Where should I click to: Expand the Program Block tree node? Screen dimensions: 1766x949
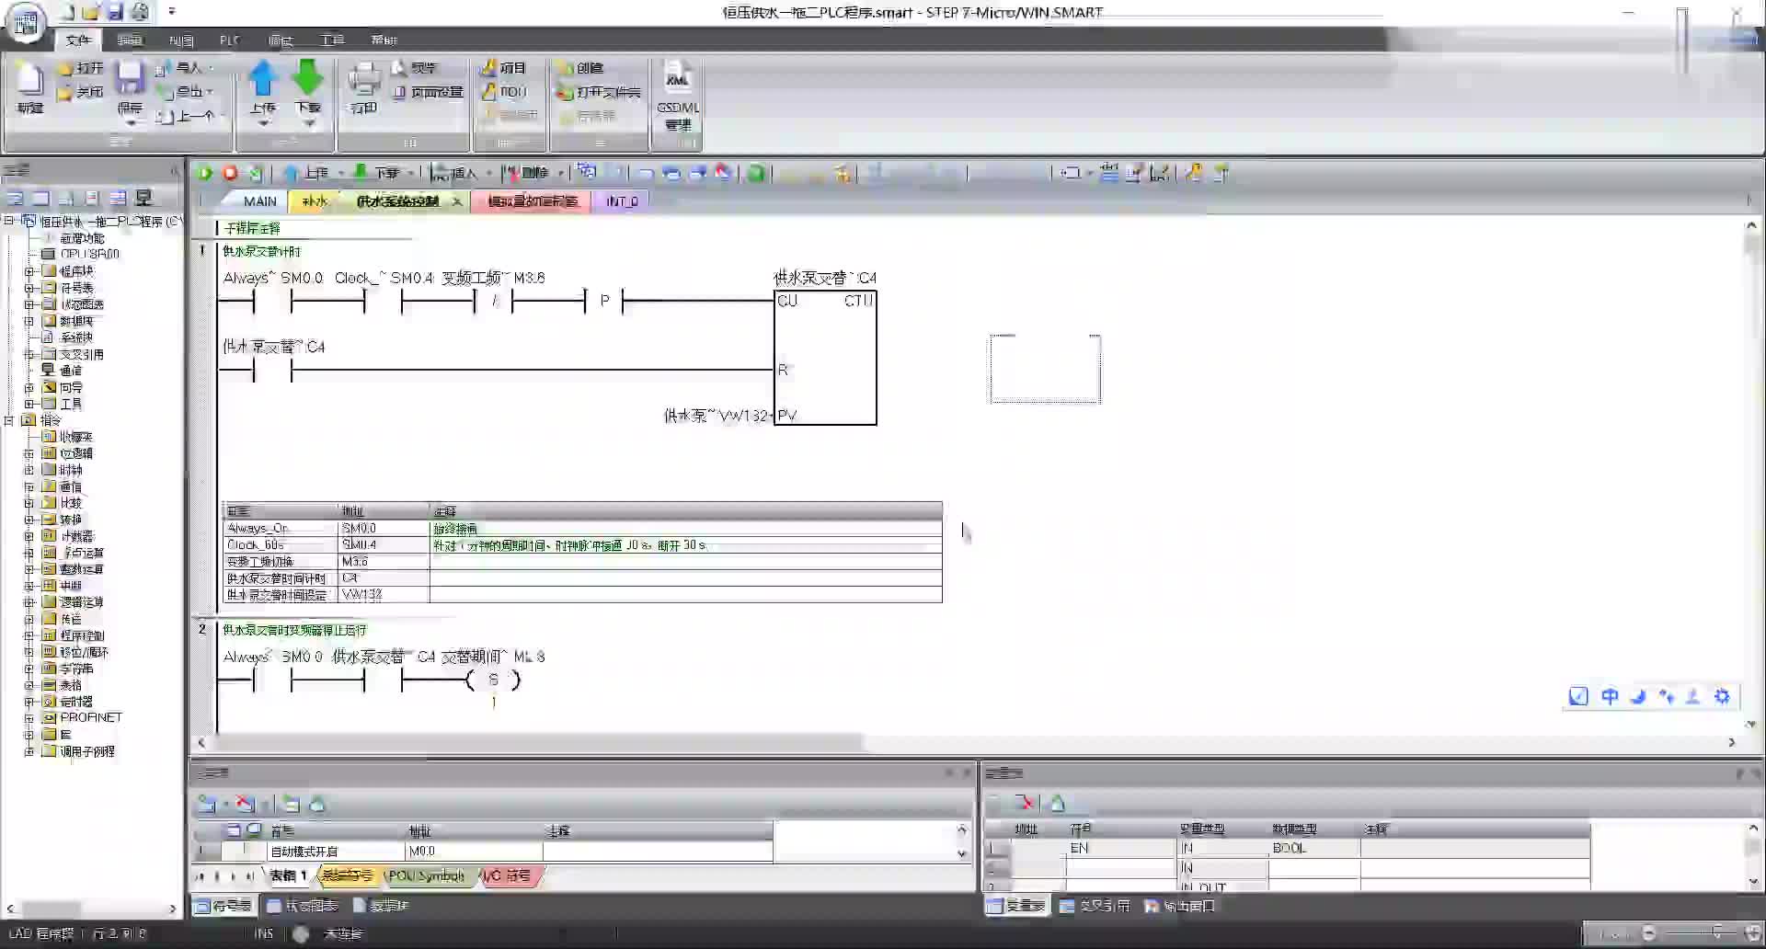point(29,271)
